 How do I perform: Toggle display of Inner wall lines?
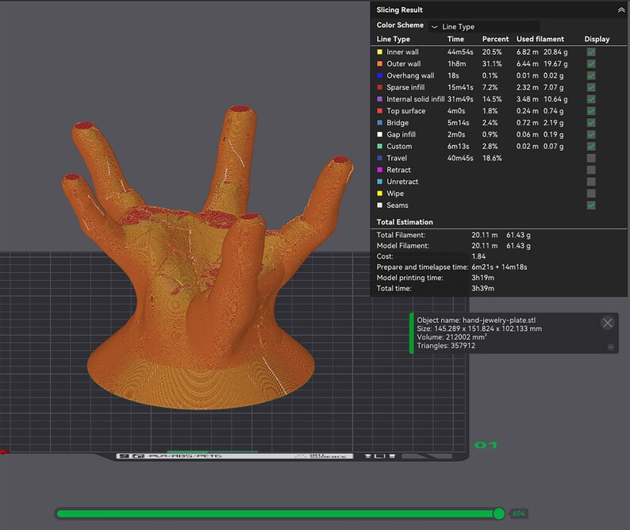(x=591, y=52)
